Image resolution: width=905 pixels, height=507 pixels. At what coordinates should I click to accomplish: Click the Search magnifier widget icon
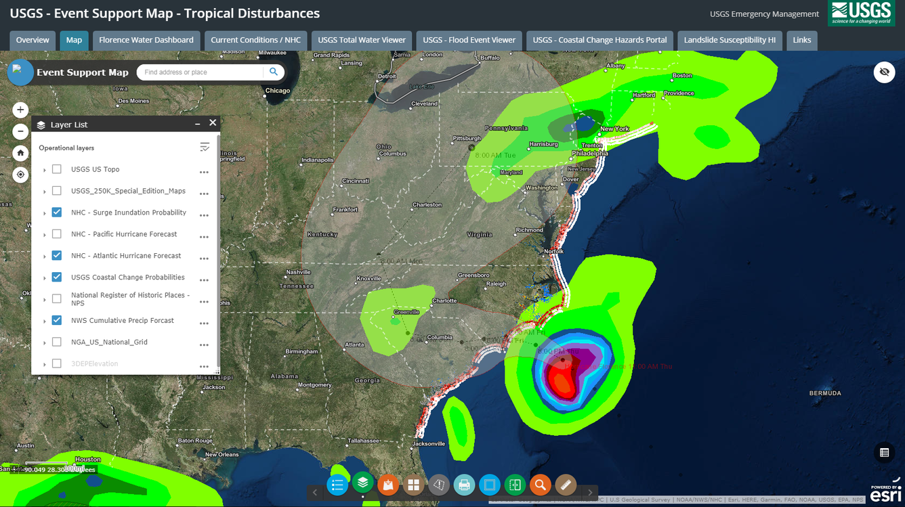coord(540,485)
